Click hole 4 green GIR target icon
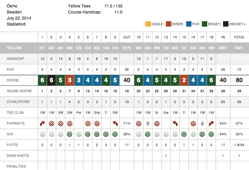Screen dimensions: 249x170 (x=70, y=134)
